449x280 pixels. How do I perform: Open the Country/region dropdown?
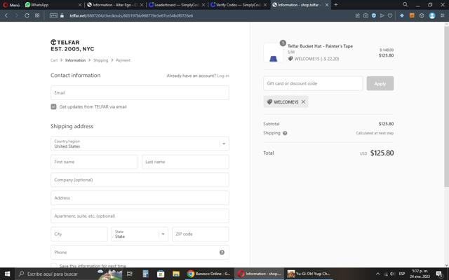click(140, 143)
